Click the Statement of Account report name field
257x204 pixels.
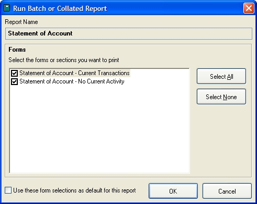pos(129,33)
